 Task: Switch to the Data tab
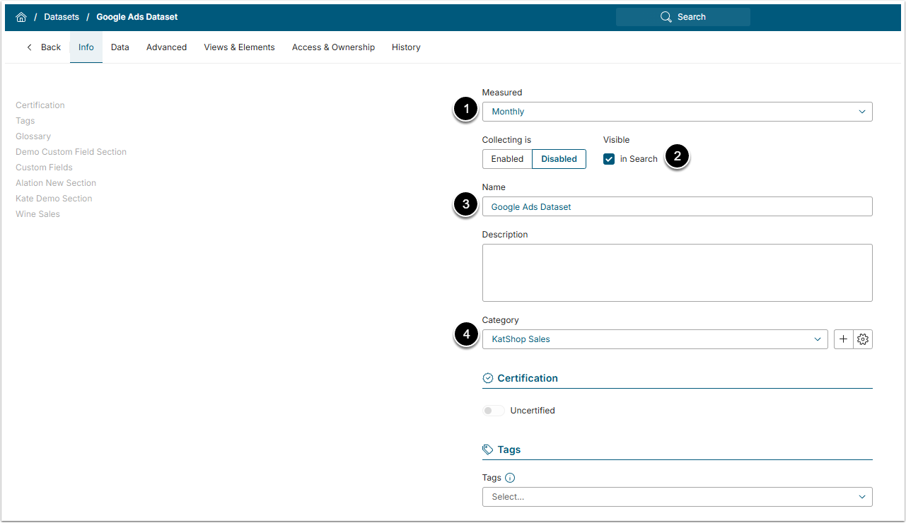(120, 47)
